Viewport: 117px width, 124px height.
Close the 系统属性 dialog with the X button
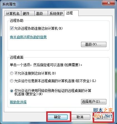pos(108,3)
